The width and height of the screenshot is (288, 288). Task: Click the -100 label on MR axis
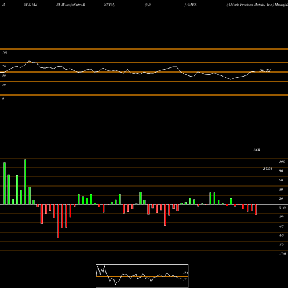[x=282, y=254]
